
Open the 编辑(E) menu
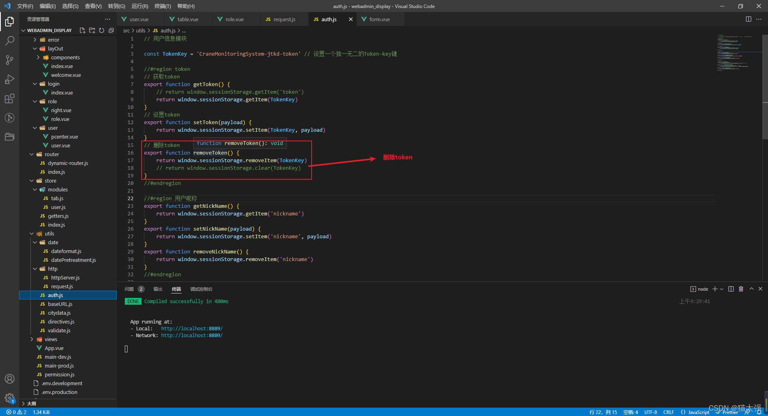48,6
